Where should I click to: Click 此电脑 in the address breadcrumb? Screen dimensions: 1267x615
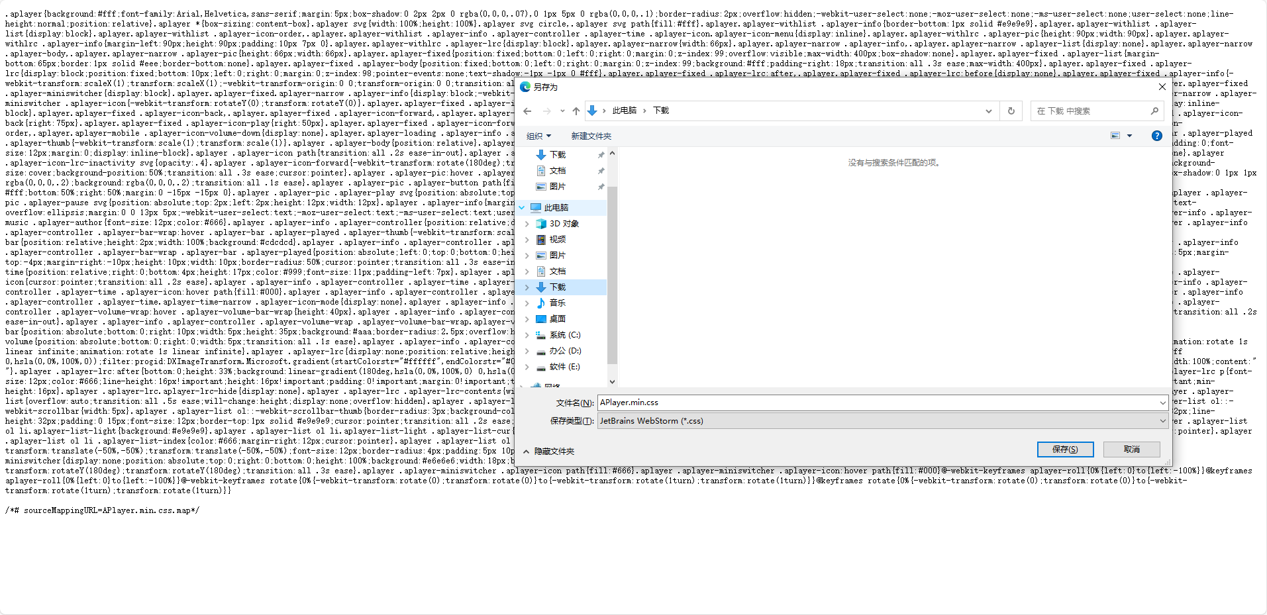(x=625, y=111)
